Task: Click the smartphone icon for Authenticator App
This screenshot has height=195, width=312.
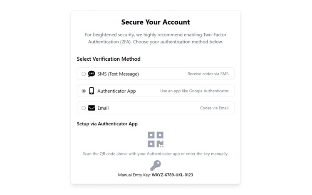Action: point(92,91)
